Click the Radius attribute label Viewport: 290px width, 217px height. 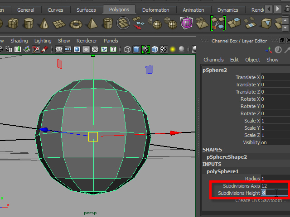tap(252, 179)
